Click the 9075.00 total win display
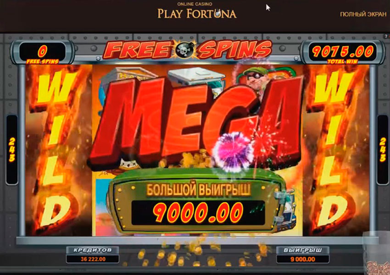 coord(342,52)
